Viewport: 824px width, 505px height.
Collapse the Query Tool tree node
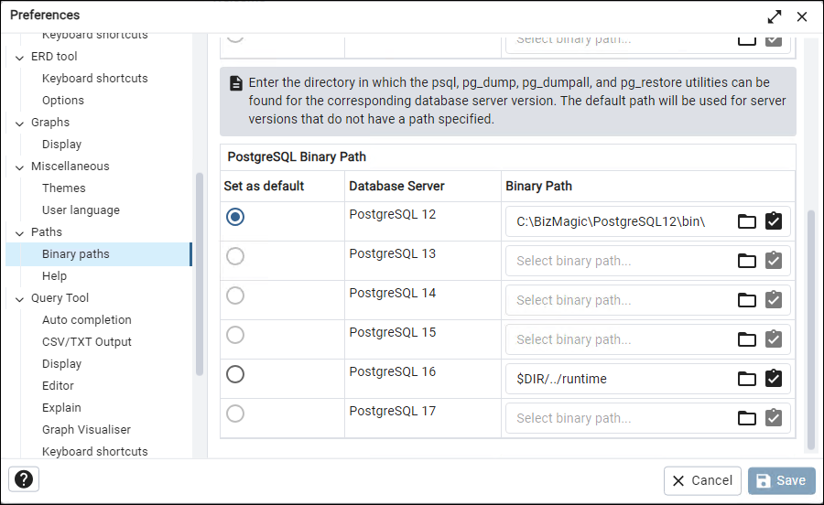tap(19, 299)
